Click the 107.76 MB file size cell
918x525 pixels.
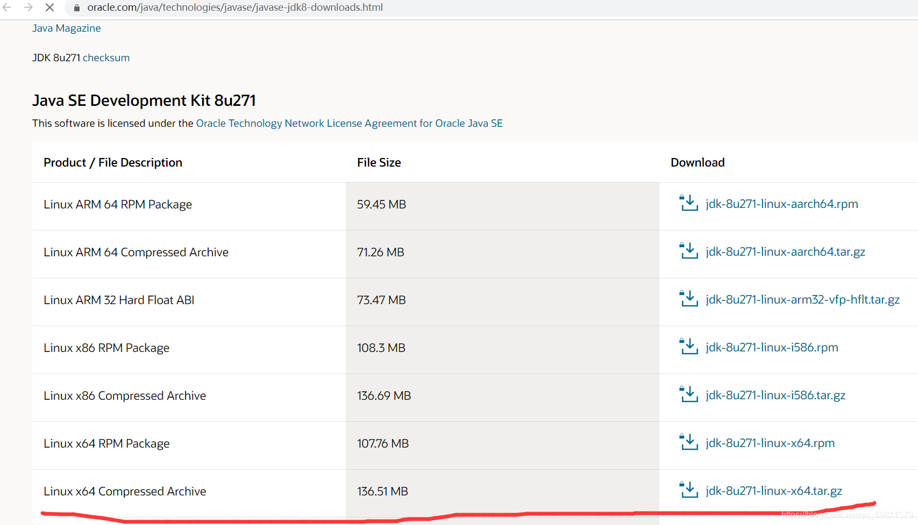502,445
